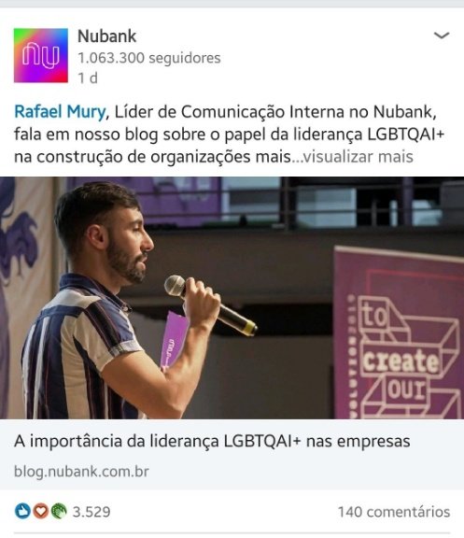Viewport: 464px width, 538px height.
Task: Expand the post options chevron
Action: click(442, 35)
